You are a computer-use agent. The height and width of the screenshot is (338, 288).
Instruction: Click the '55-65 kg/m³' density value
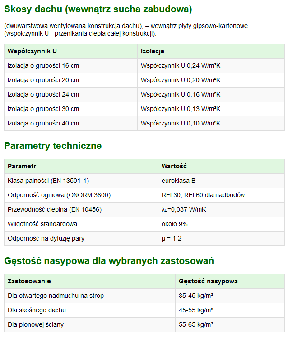coord(196,324)
